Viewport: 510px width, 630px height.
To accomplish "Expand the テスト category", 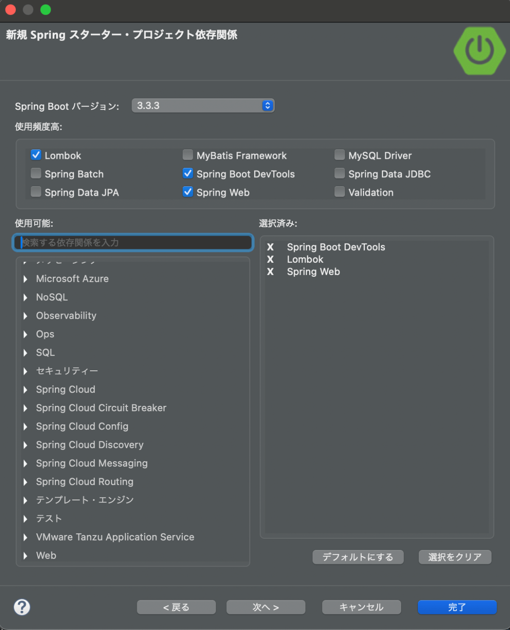I will (26, 519).
